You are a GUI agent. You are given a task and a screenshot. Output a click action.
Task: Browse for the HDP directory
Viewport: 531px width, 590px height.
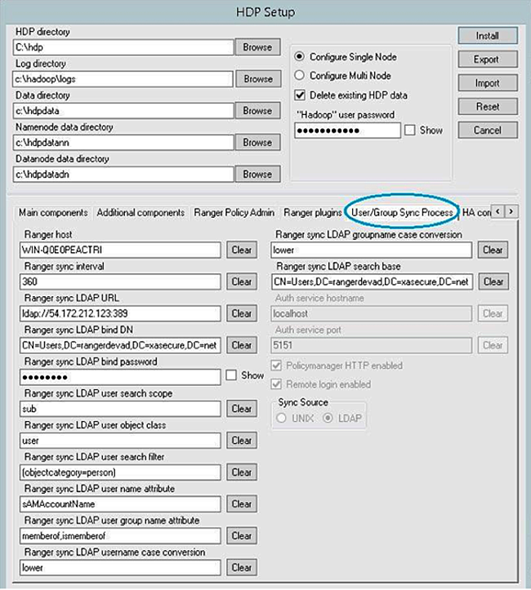(258, 47)
